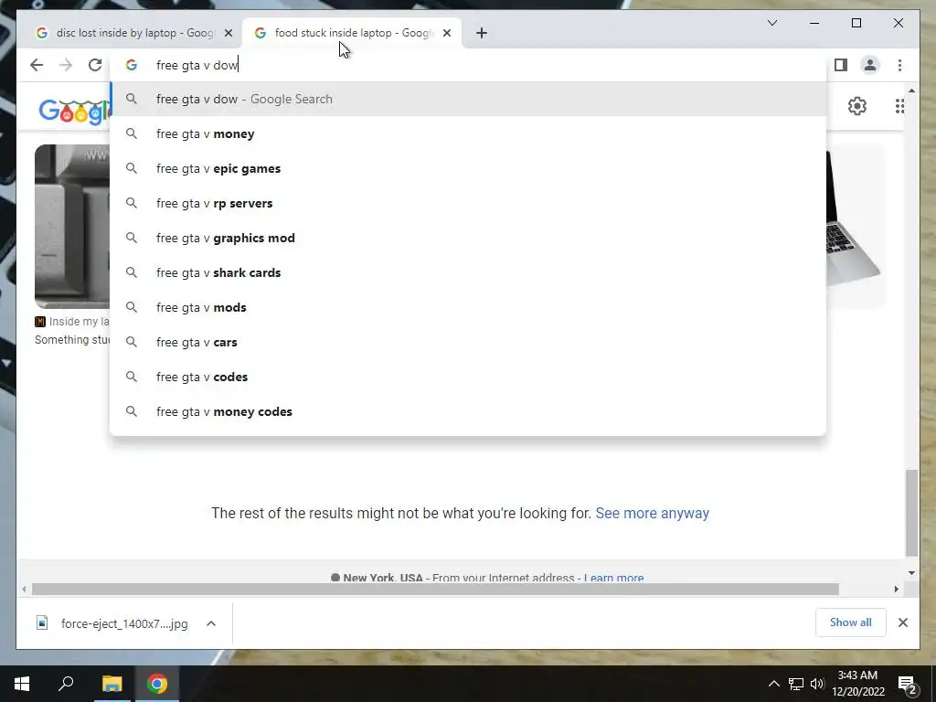Click scroll-down arrow of vertical scrollbar
This screenshot has height=702, width=936.
point(911,573)
